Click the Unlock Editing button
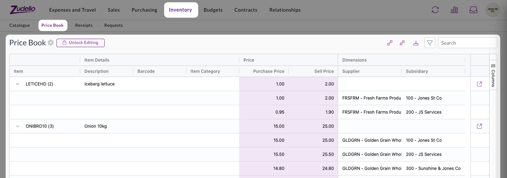Viewport: 507px width, 178px height. [81, 43]
